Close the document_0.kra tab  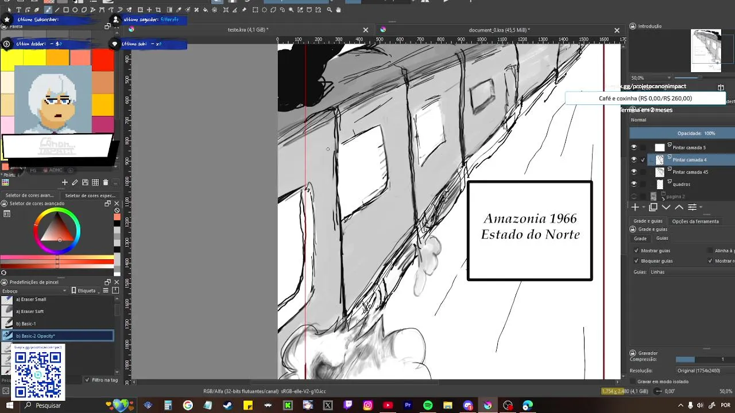pos(617,30)
